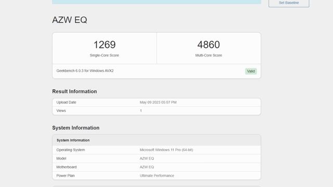Select the Ultimate Performance value
The image size is (333, 187).
pyautogui.click(x=157, y=176)
